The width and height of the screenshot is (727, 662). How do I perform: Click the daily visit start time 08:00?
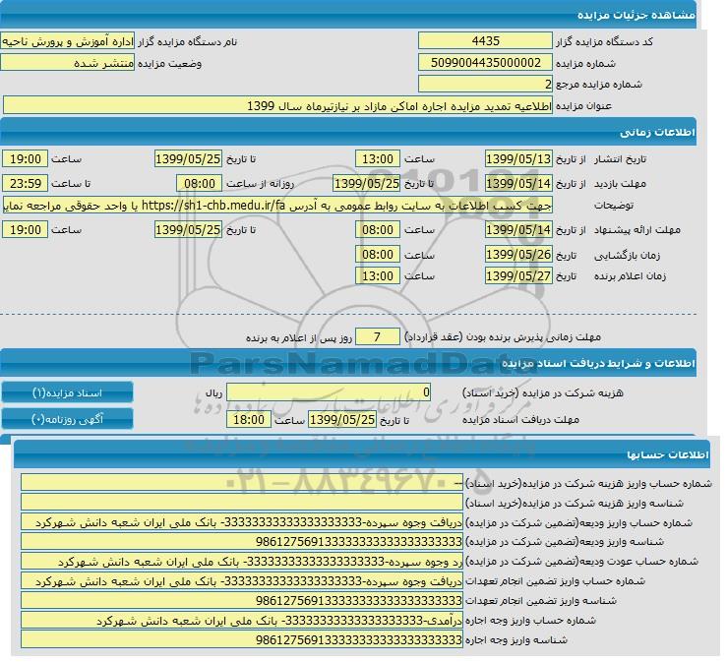pos(200,184)
